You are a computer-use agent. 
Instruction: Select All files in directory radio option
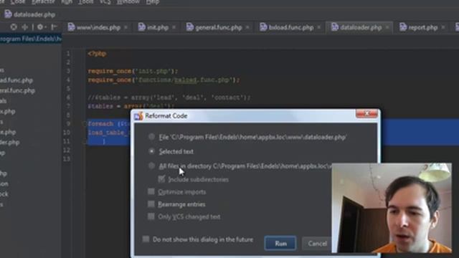pos(151,166)
